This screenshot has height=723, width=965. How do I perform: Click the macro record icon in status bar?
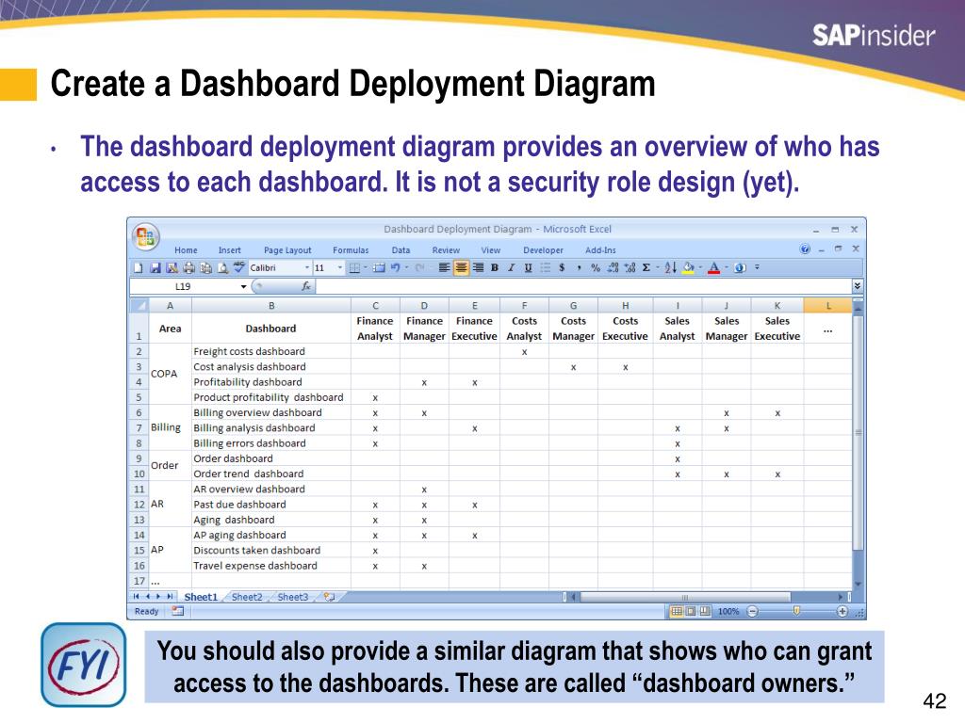(178, 611)
